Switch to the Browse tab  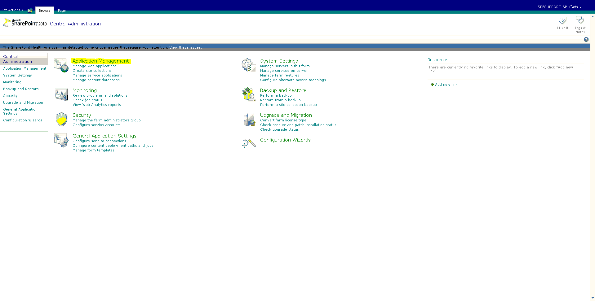[x=45, y=10]
